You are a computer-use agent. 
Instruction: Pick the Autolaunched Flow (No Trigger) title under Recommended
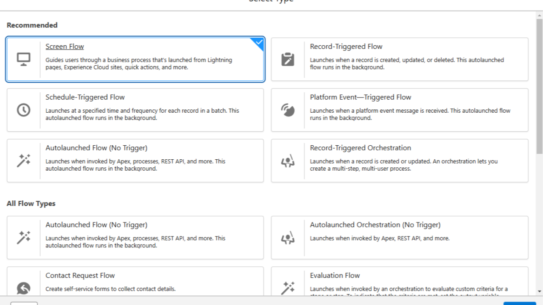click(97, 148)
